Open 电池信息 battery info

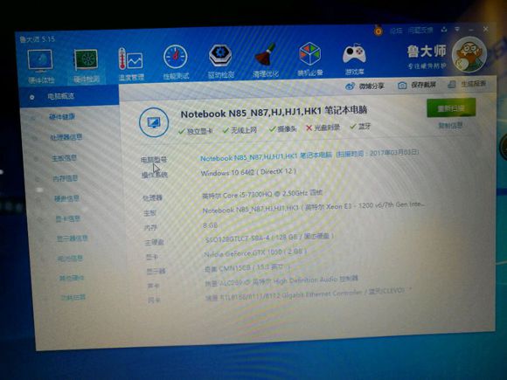[70, 259]
